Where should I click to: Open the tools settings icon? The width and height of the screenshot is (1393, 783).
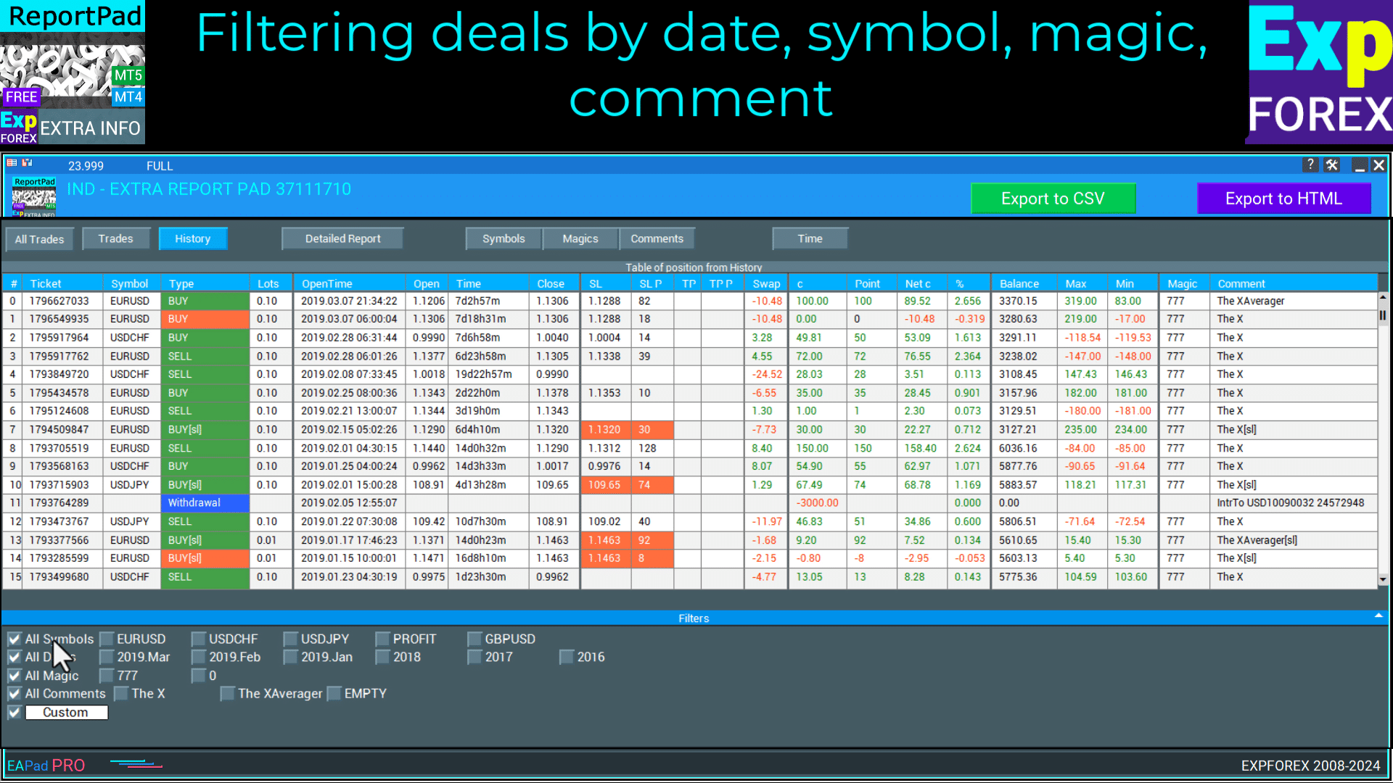pyautogui.click(x=1332, y=165)
